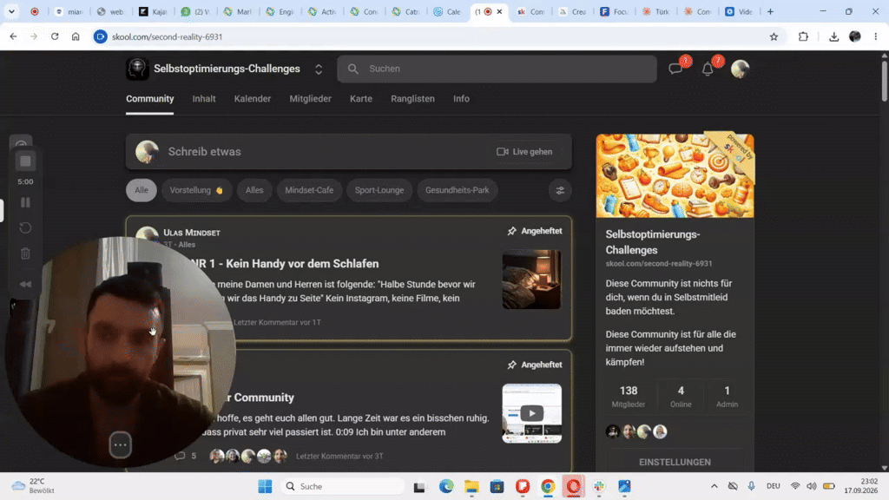Image resolution: width=889 pixels, height=500 pixels.
Task: Open the Info tab
Action: (461, 99)
